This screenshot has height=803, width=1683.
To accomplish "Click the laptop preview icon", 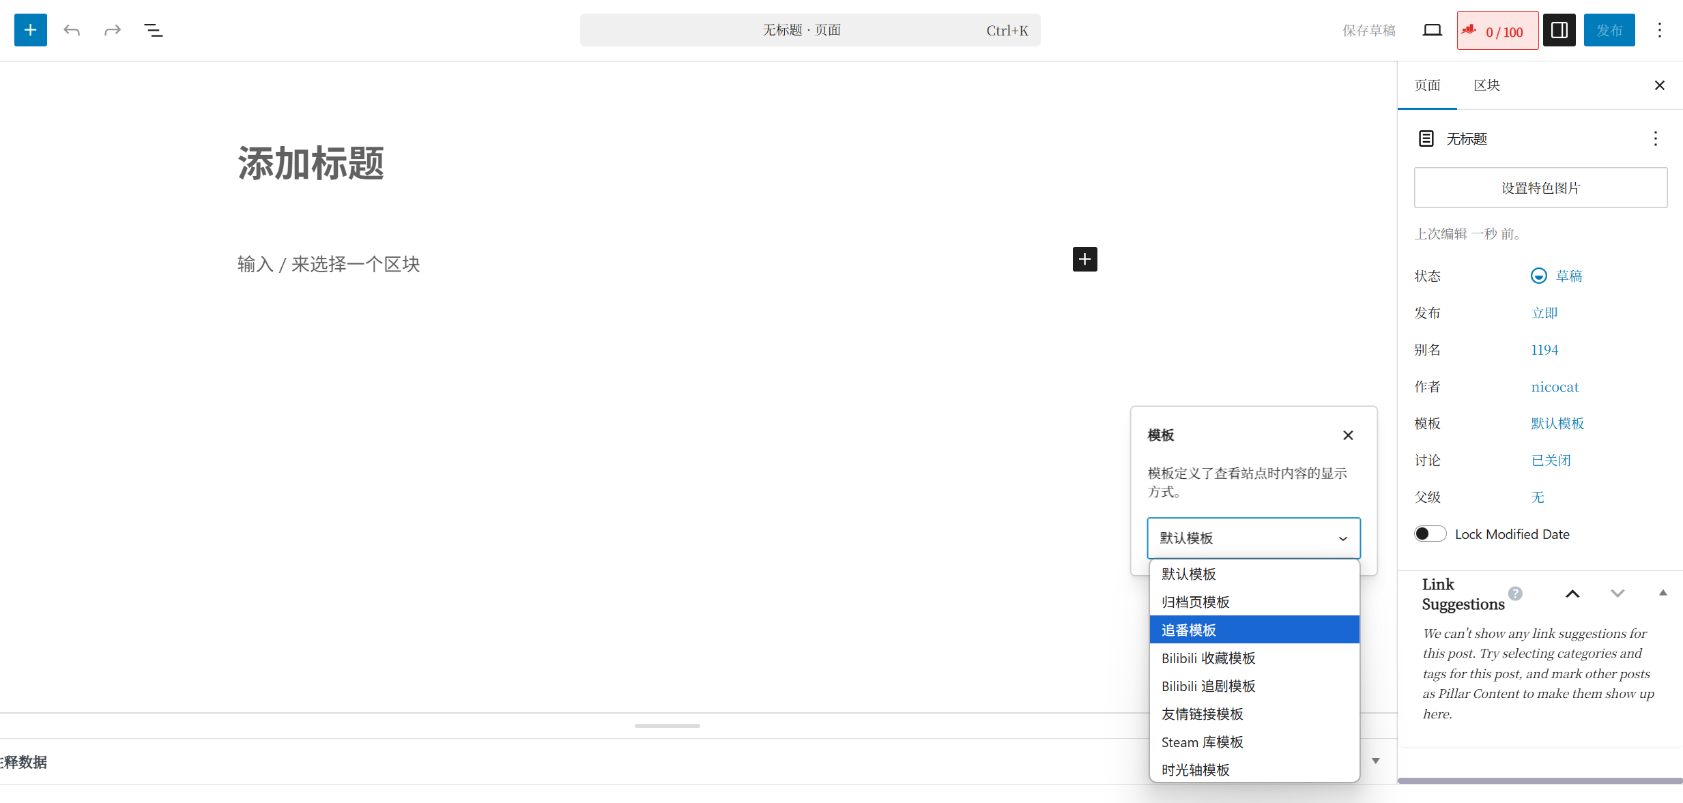I will pyautogui.click(x=1432, y=30).
